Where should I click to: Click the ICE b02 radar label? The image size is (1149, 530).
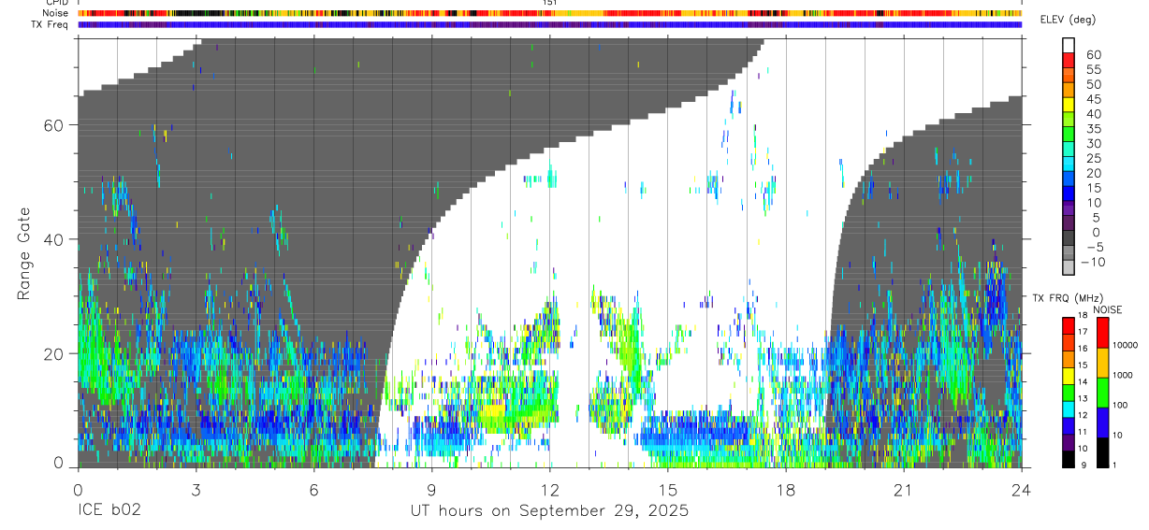click(x=110, y=511)
